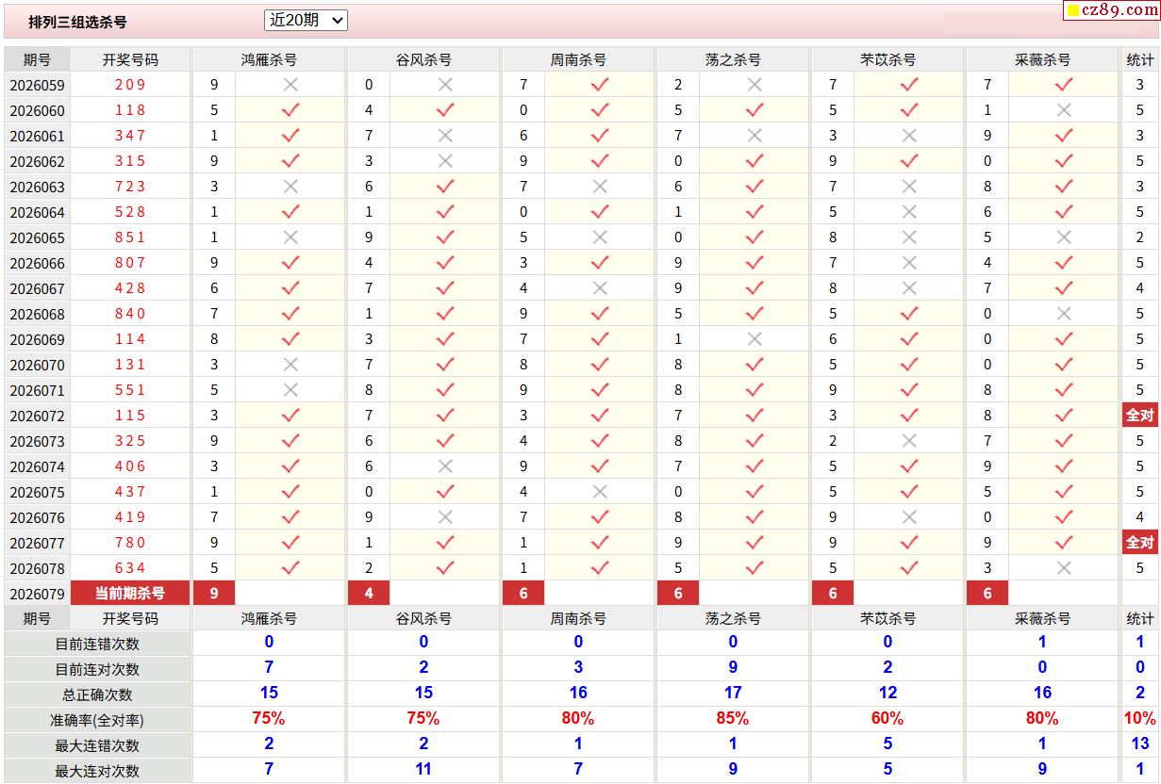
Task: Click the red 全对 badge in row 2026072
Action: 1139,416
